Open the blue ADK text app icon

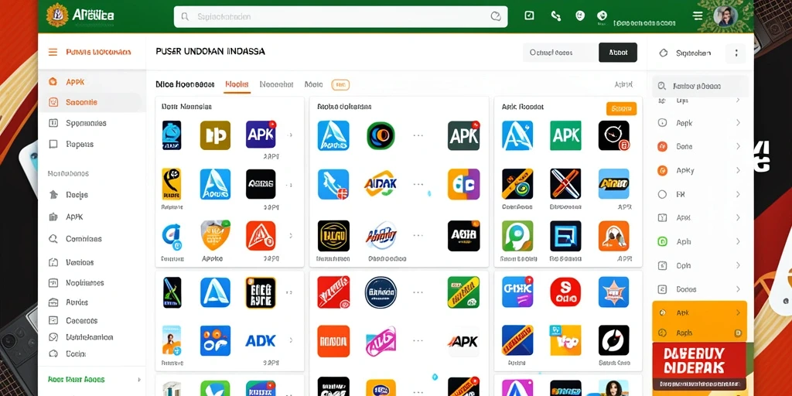coord(260,341)
